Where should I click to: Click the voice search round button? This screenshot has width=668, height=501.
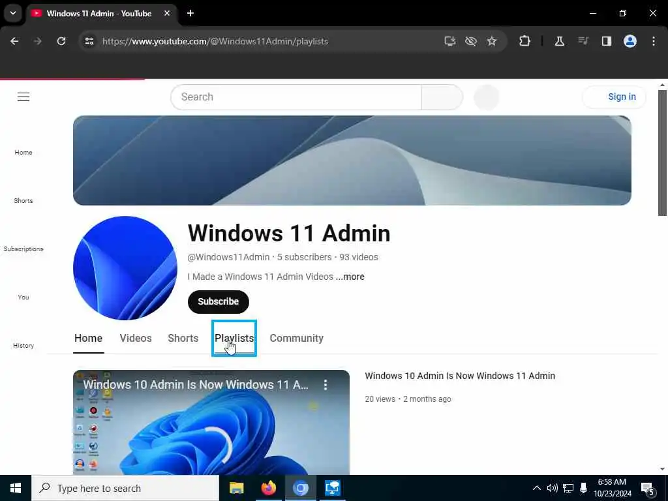[487, 97]
